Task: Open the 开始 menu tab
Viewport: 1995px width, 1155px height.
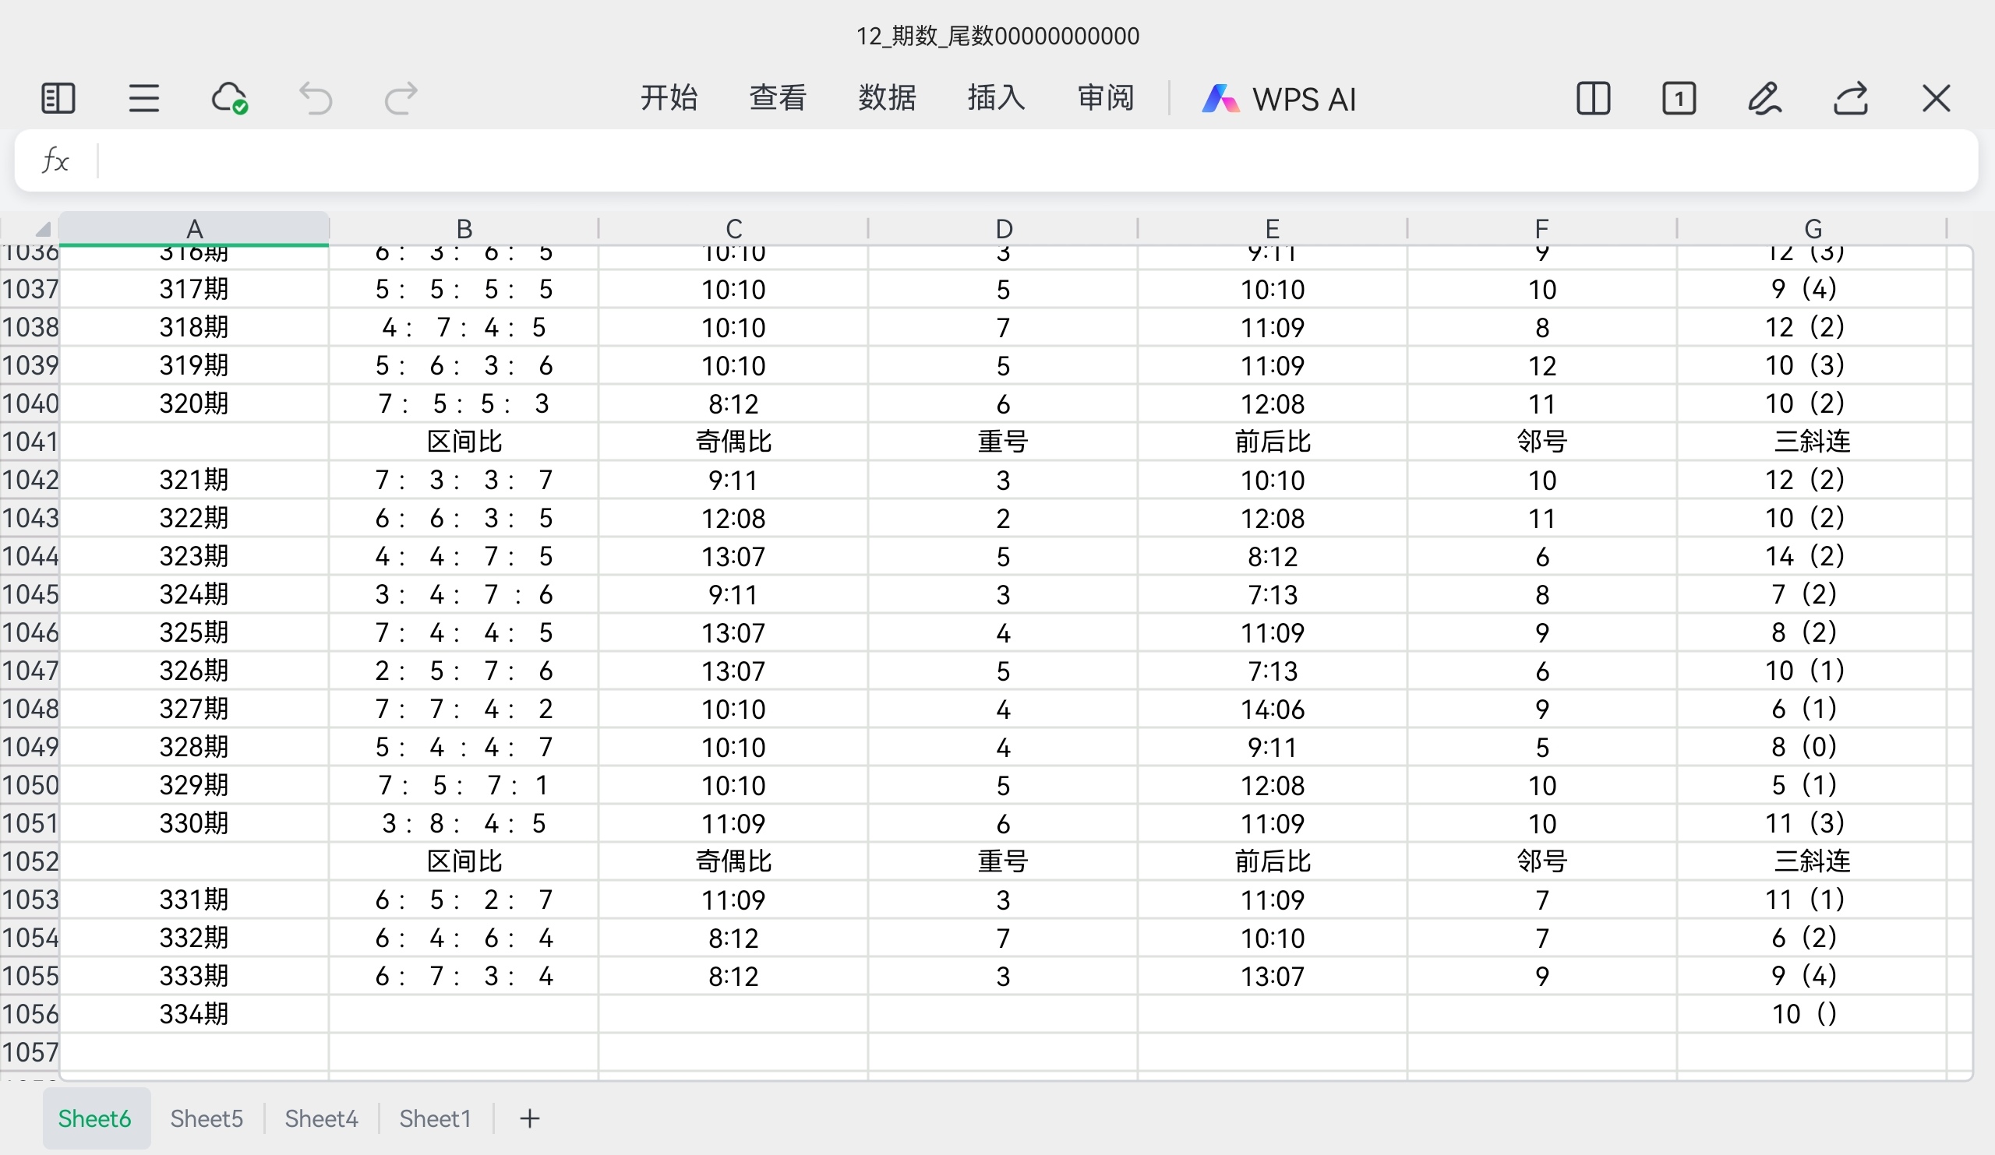Action: click(x=668, y=99)
